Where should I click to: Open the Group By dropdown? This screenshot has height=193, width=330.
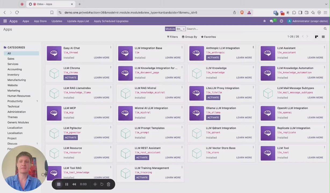click(x=189, y=37)
